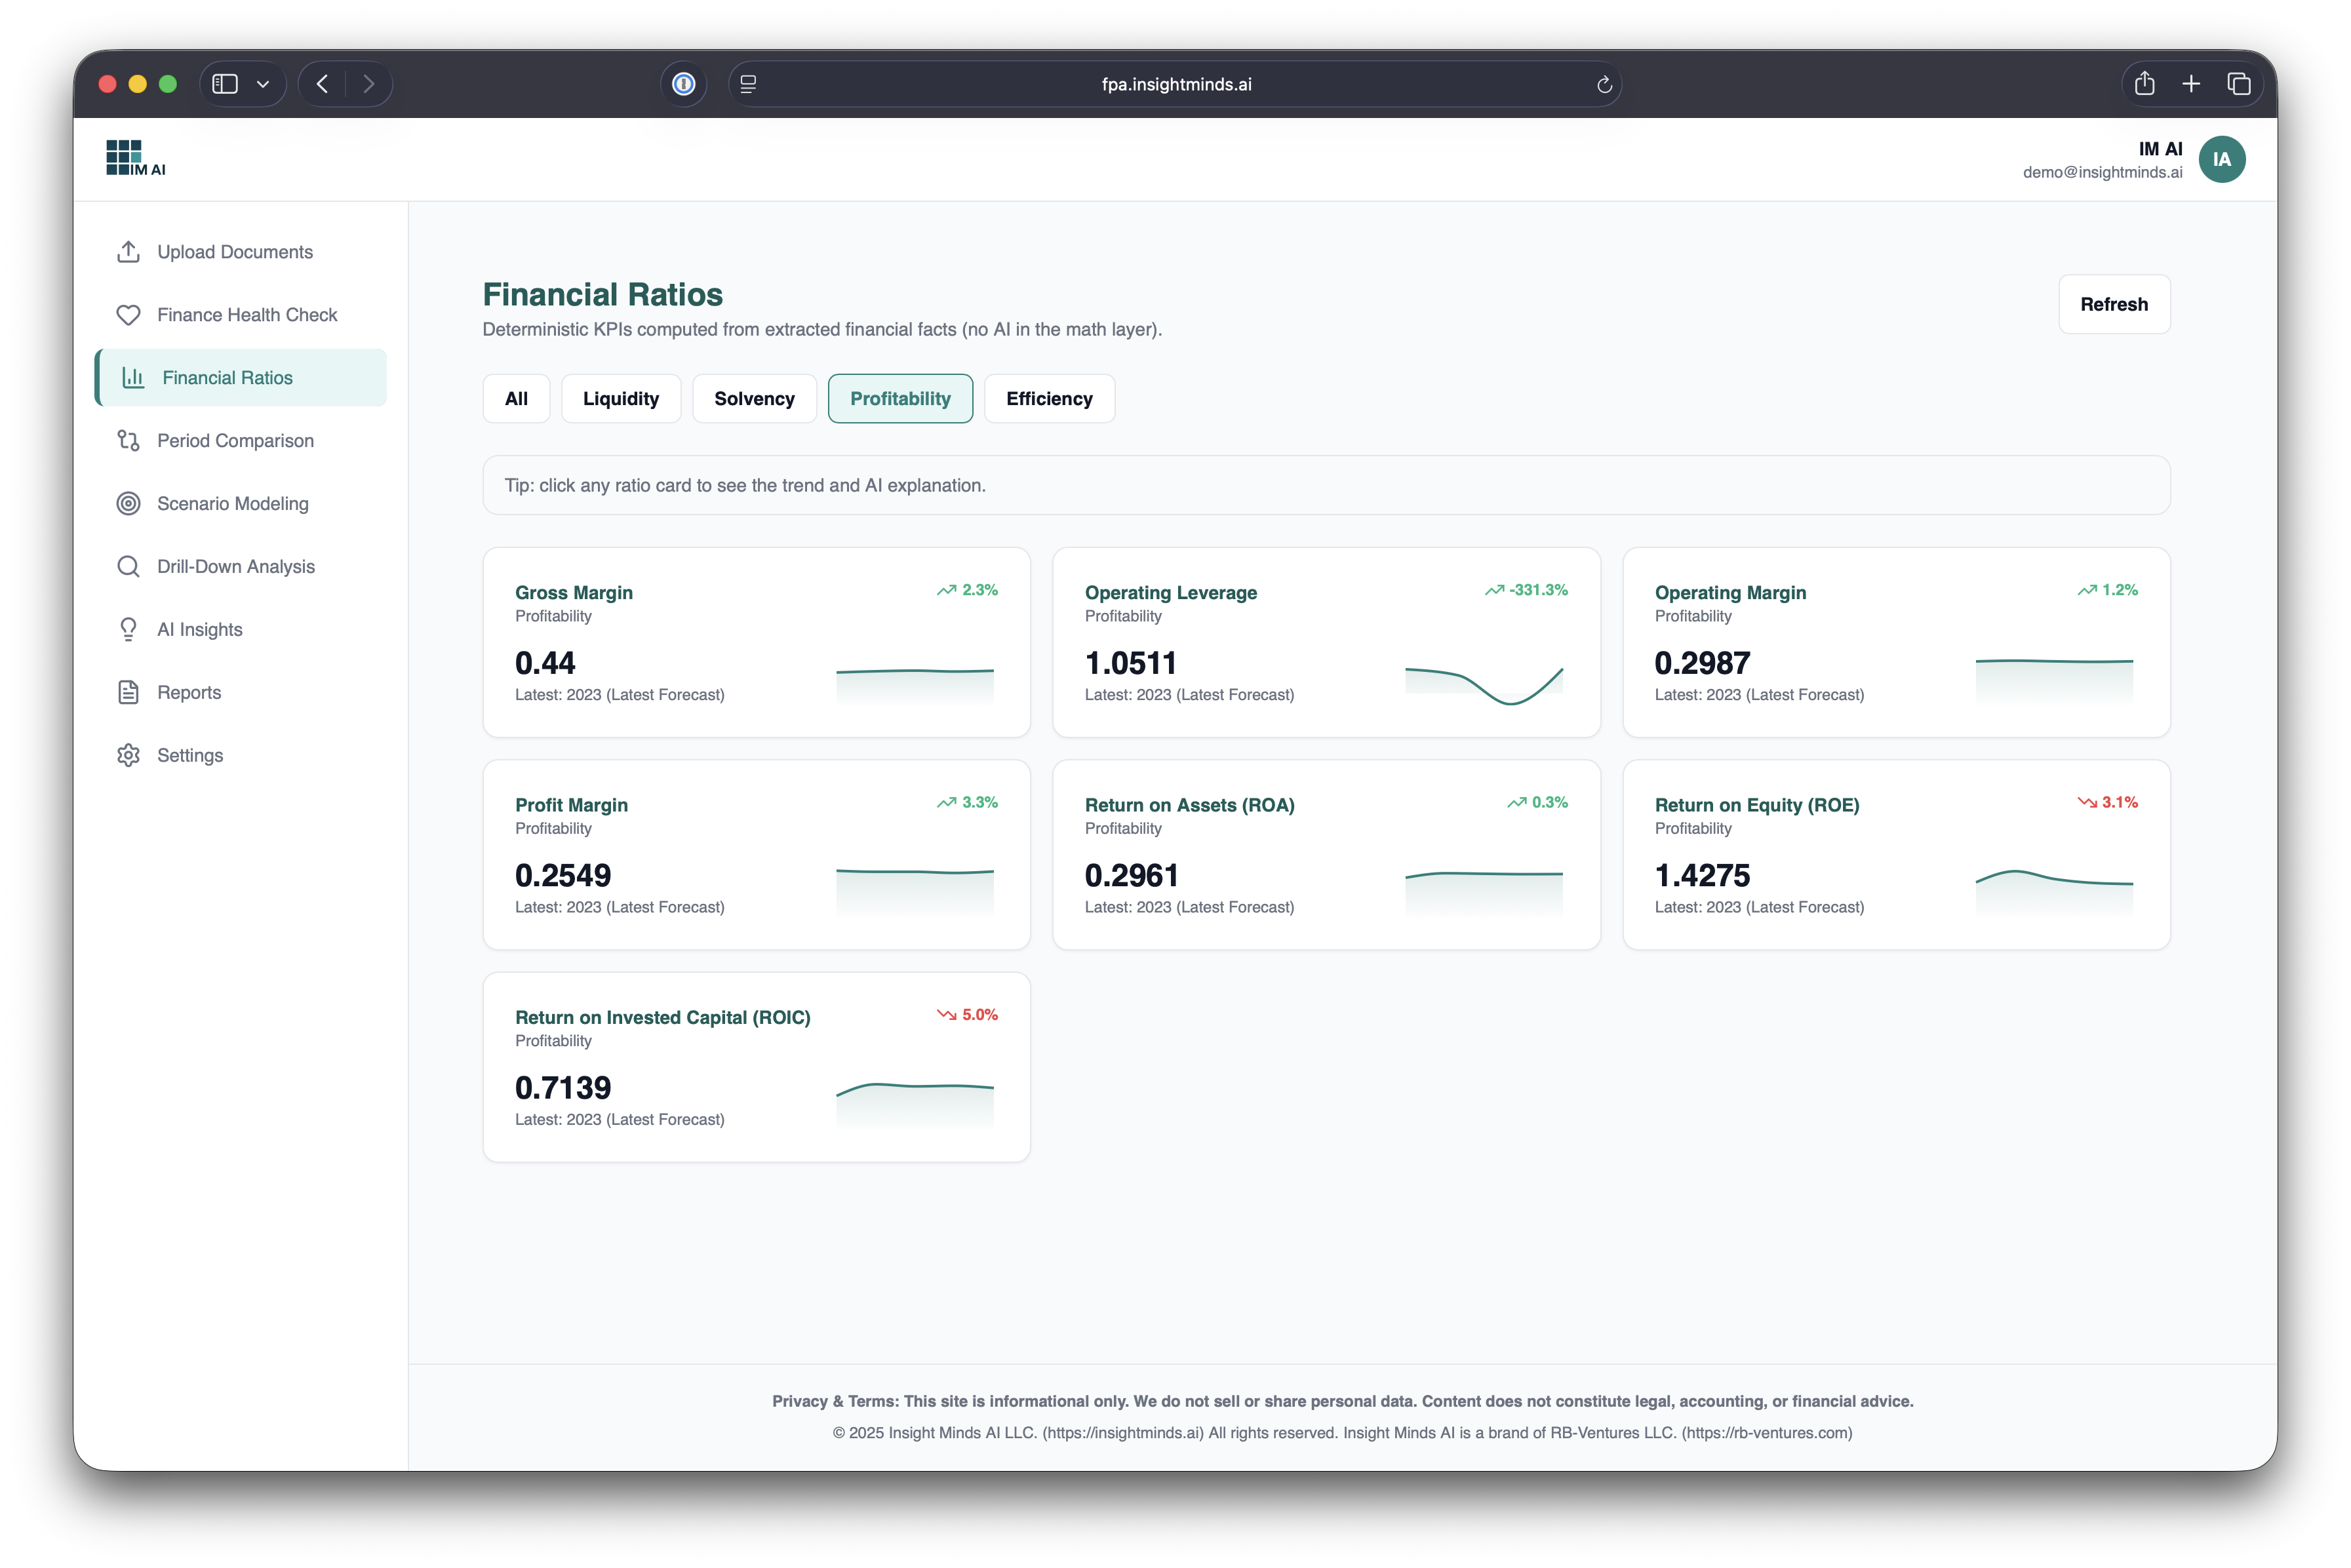The height and width of the screenshot is (1568, 2351).
Task: Expand the sidebar options dropdown chevron
Action: (x=263, y=84)
